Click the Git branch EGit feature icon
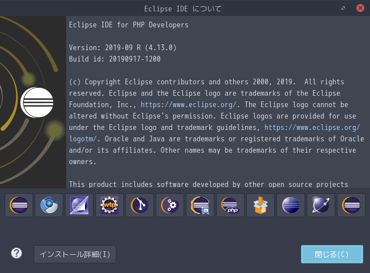370x273 pixels. tap(140, 205)
